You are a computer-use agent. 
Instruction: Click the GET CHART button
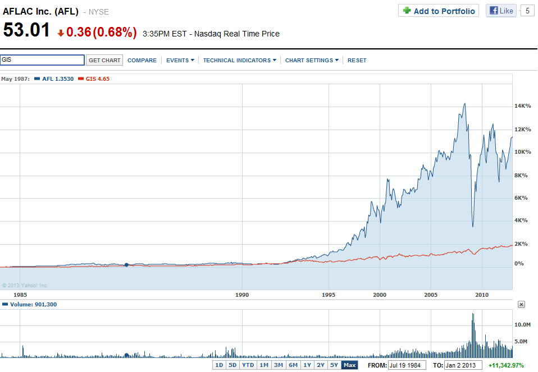pyautogui.click(x=104, y=61)
